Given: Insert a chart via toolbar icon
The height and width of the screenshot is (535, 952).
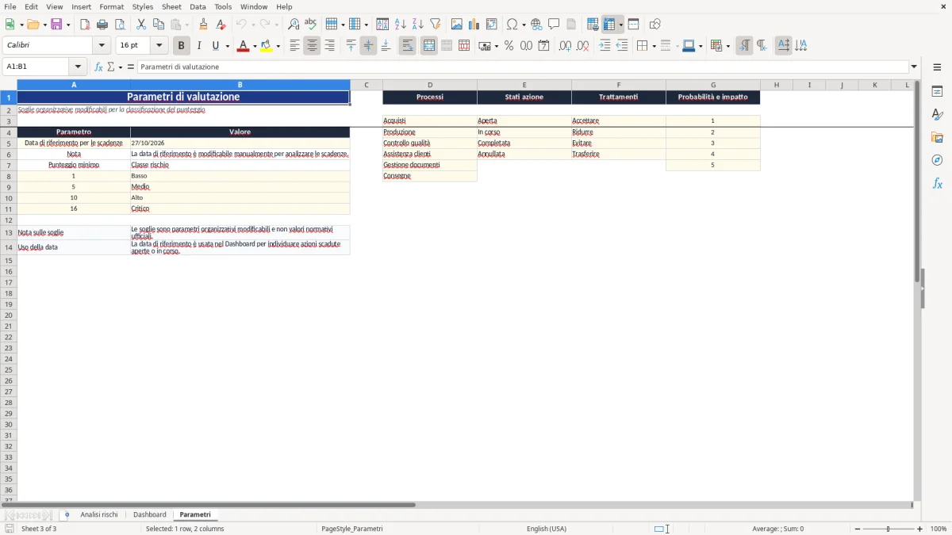Looking at the screenshot, I should [474, 25].
